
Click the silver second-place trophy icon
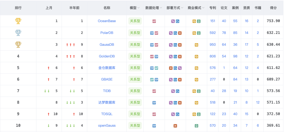pos(18,33)
